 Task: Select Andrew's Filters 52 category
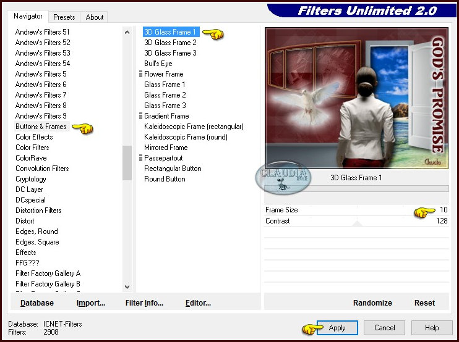pos(43,43)
